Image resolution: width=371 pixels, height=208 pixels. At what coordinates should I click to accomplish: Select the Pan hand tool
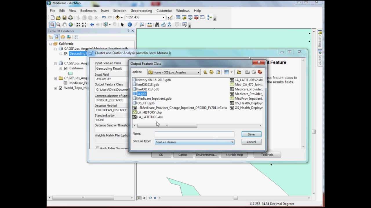click(x=64, y=25)
